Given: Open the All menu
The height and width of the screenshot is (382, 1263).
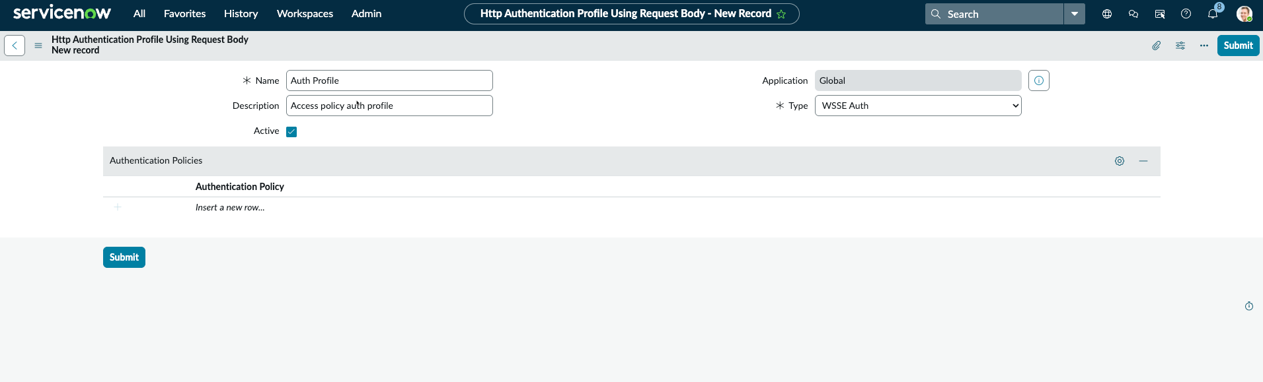Looking at the screenshot, I should 139,13.
